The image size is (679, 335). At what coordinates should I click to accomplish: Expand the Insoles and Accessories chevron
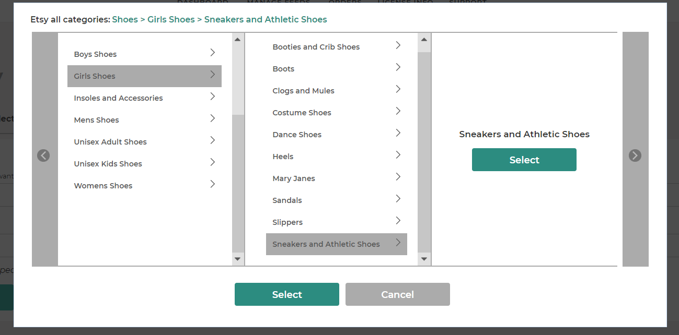pyautogui.click(x=213, y=97)
